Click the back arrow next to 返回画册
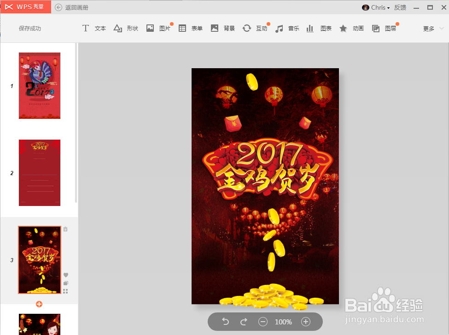Viewport: 449px width, 335px height. coord(58,7)
